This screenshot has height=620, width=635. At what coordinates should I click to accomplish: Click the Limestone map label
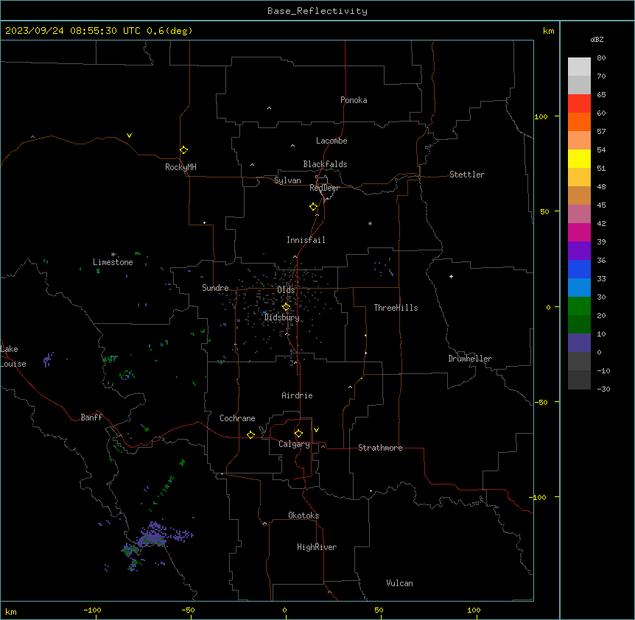pos(113,262)
